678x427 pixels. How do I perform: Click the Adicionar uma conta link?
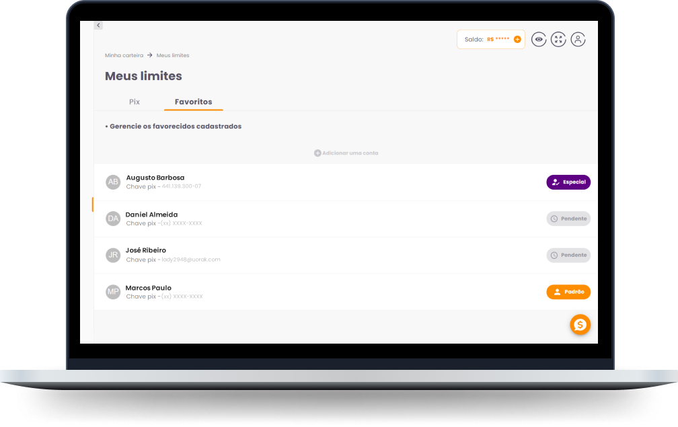coord(350,153)
